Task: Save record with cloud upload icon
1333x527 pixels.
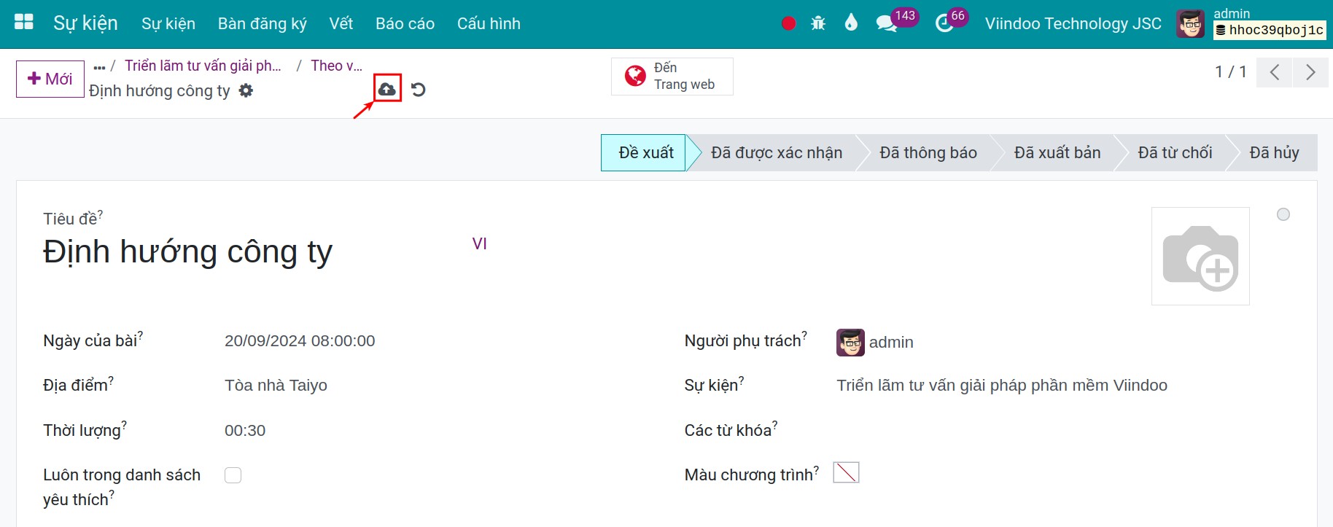Action: pyautogui.click(x=387, y=89)
